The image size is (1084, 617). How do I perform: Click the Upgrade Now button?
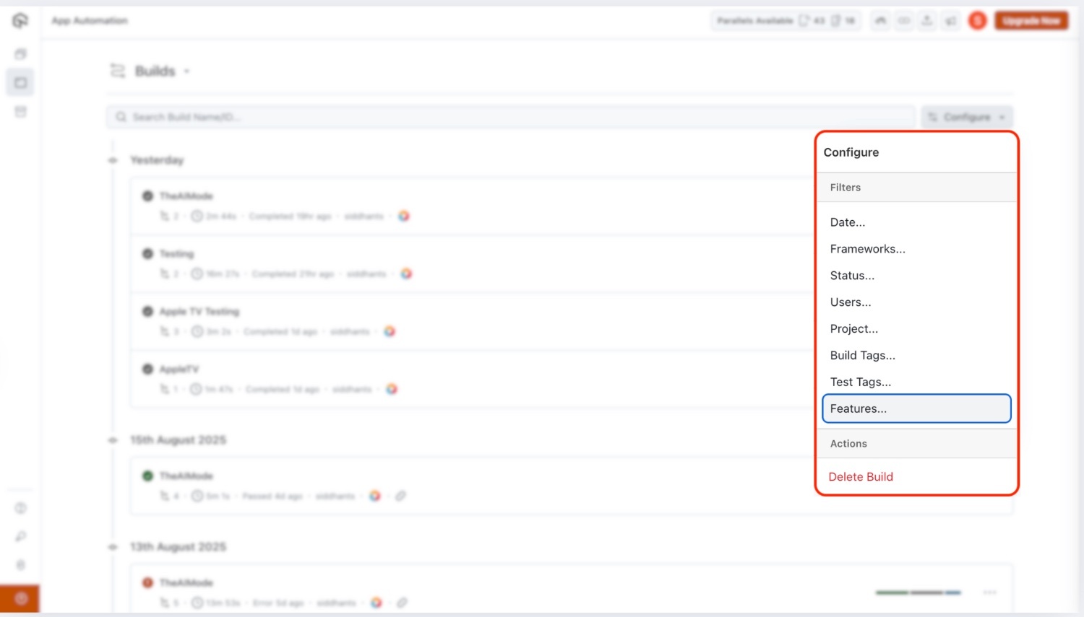click(1031, 21)
